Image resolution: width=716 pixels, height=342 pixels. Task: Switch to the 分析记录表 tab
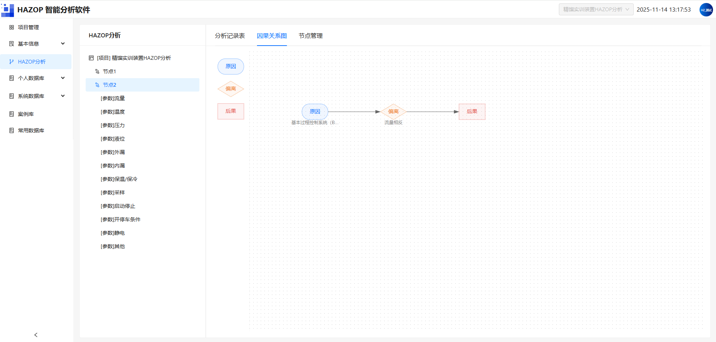click(230, 36)
